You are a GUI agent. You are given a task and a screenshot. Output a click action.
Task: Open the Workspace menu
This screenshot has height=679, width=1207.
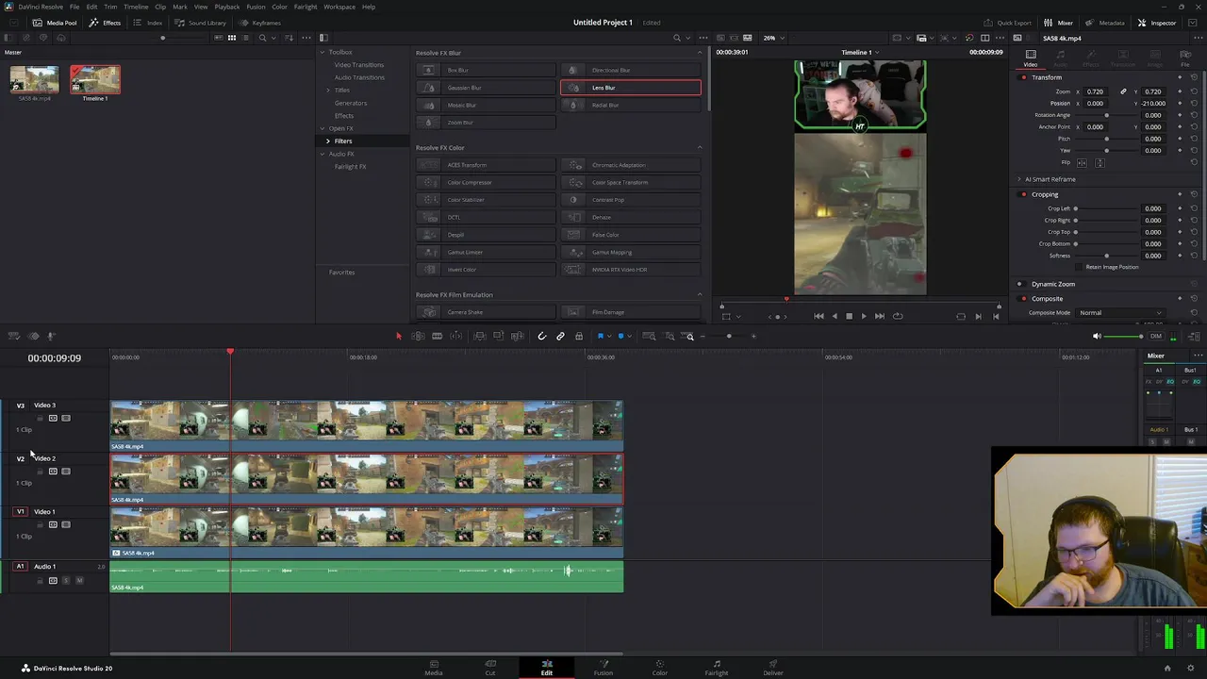[x=339, y=7]
